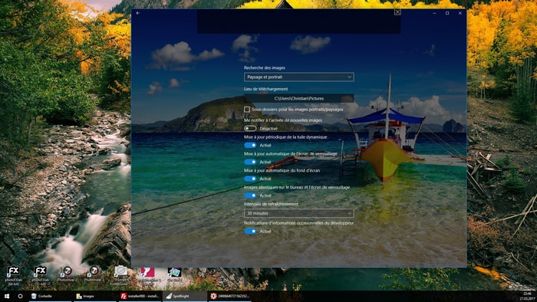Turn off automatic lock screen update toggle
537x302 pixels.
click(250, 162)
